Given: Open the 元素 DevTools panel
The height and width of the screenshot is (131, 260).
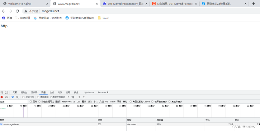Looking at the screenshot, I should [x=15, y=93].
